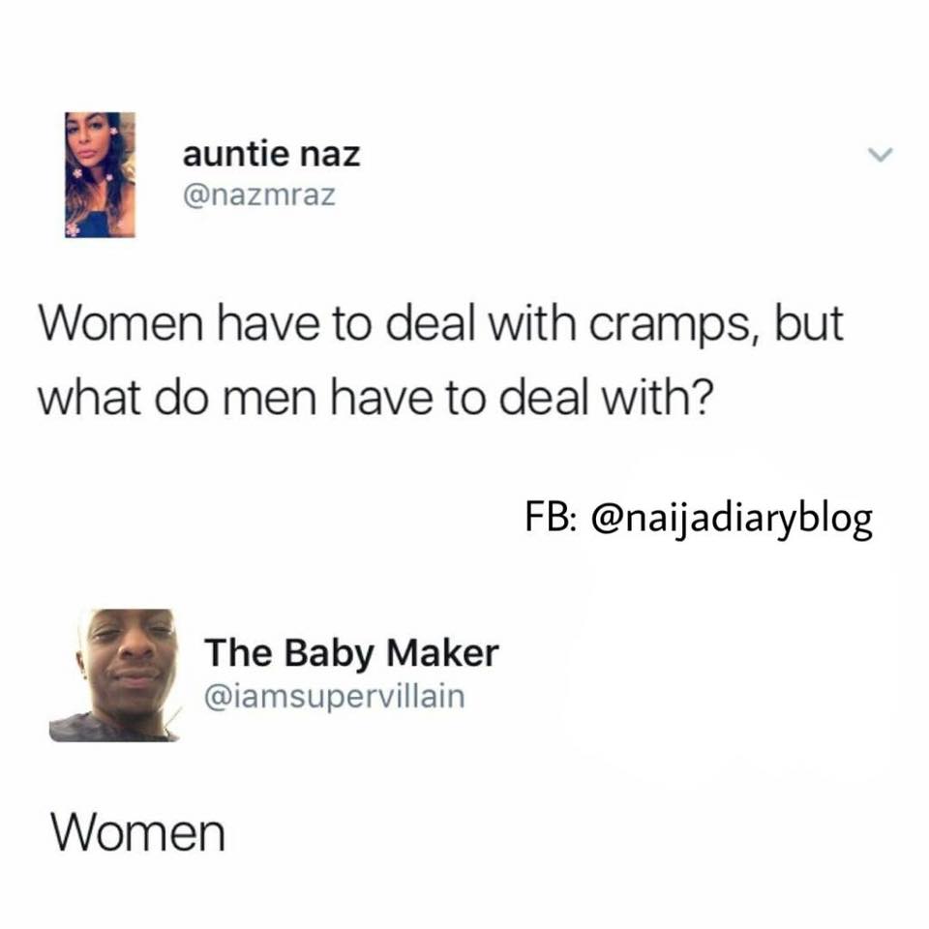Click "The Baby Maker" display name
929x929 pixels.
click(x=352, y=653)
